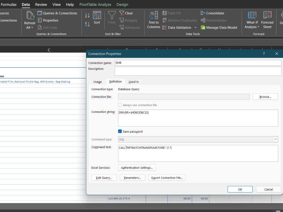Enable Always use connection file

[120, 105]
